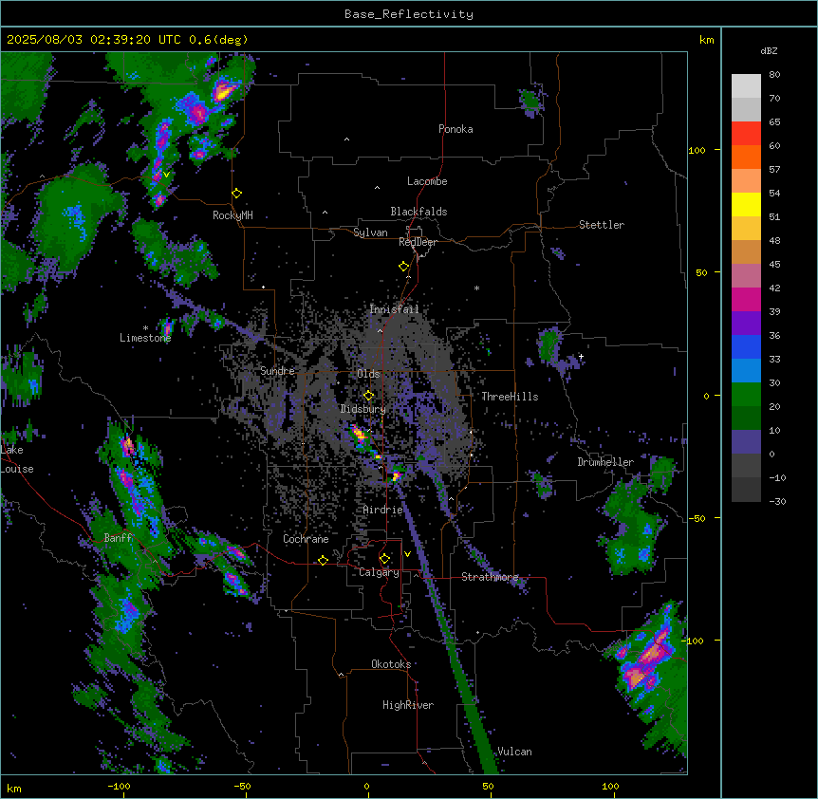818x799 pixels.
Task: Click the ThreeHills label
Action: 510,397
